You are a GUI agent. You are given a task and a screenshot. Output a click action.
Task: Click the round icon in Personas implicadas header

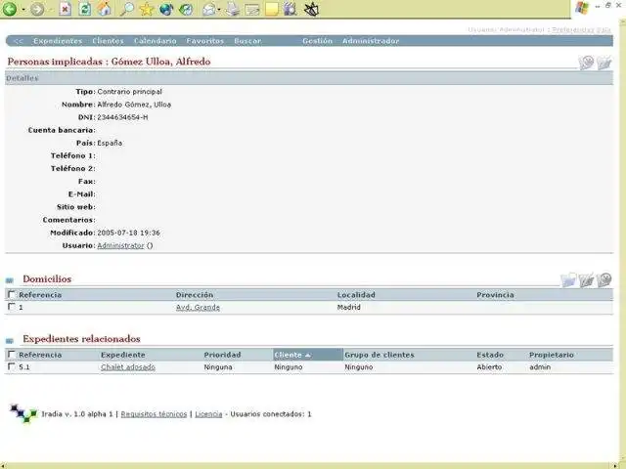click(586, 63)
